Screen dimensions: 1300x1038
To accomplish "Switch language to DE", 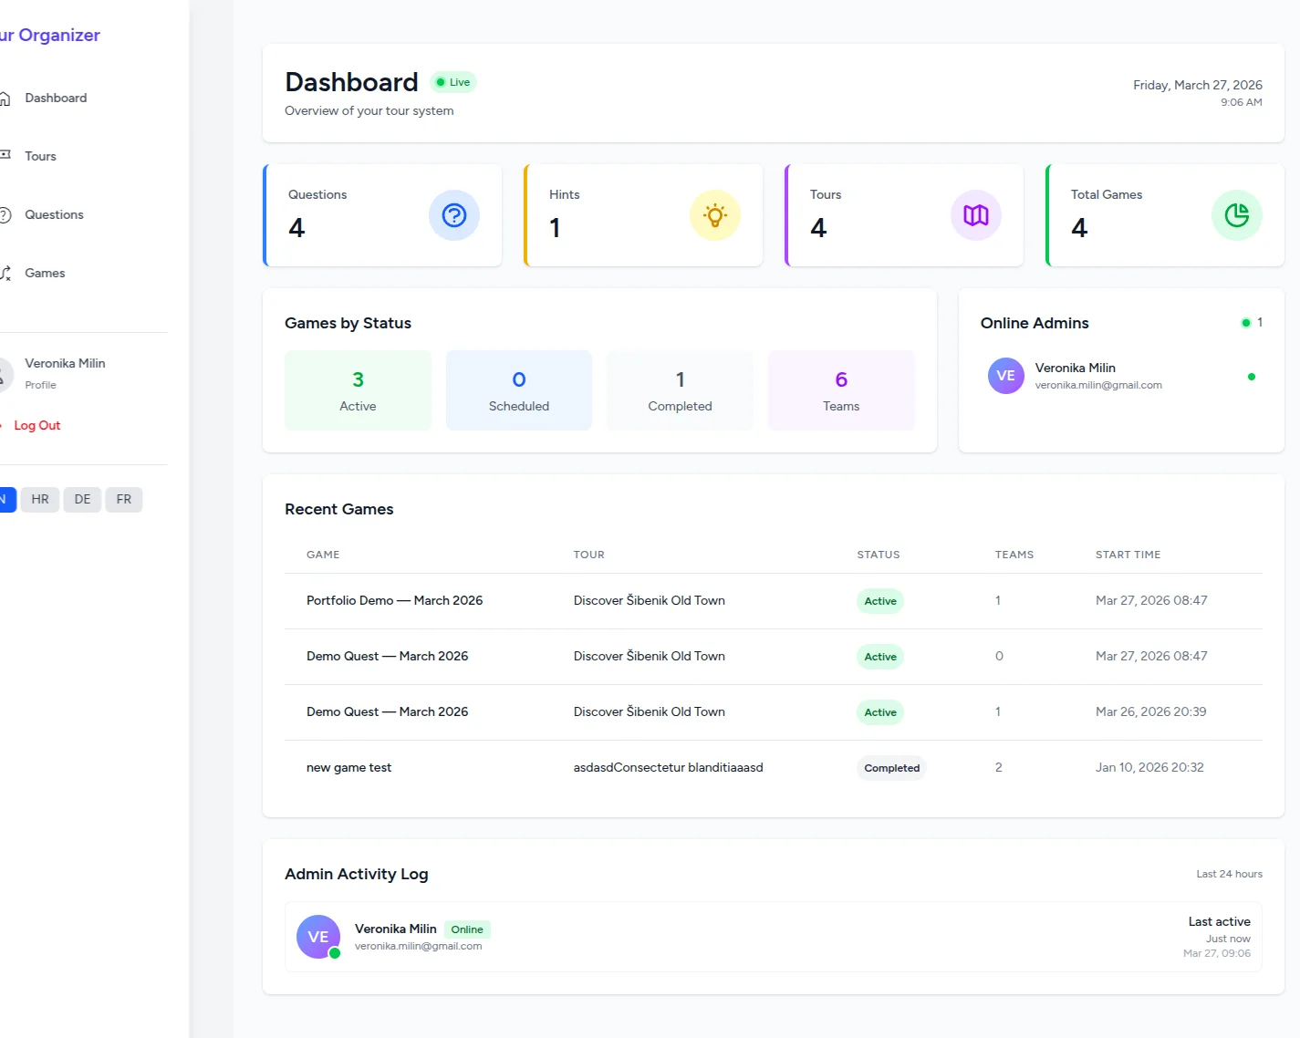I will pos(82,499).
